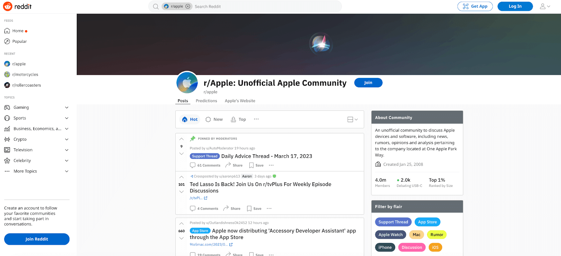Join the r/Apple community
Viewport: 561px width, 256px height.
[368, 83]
